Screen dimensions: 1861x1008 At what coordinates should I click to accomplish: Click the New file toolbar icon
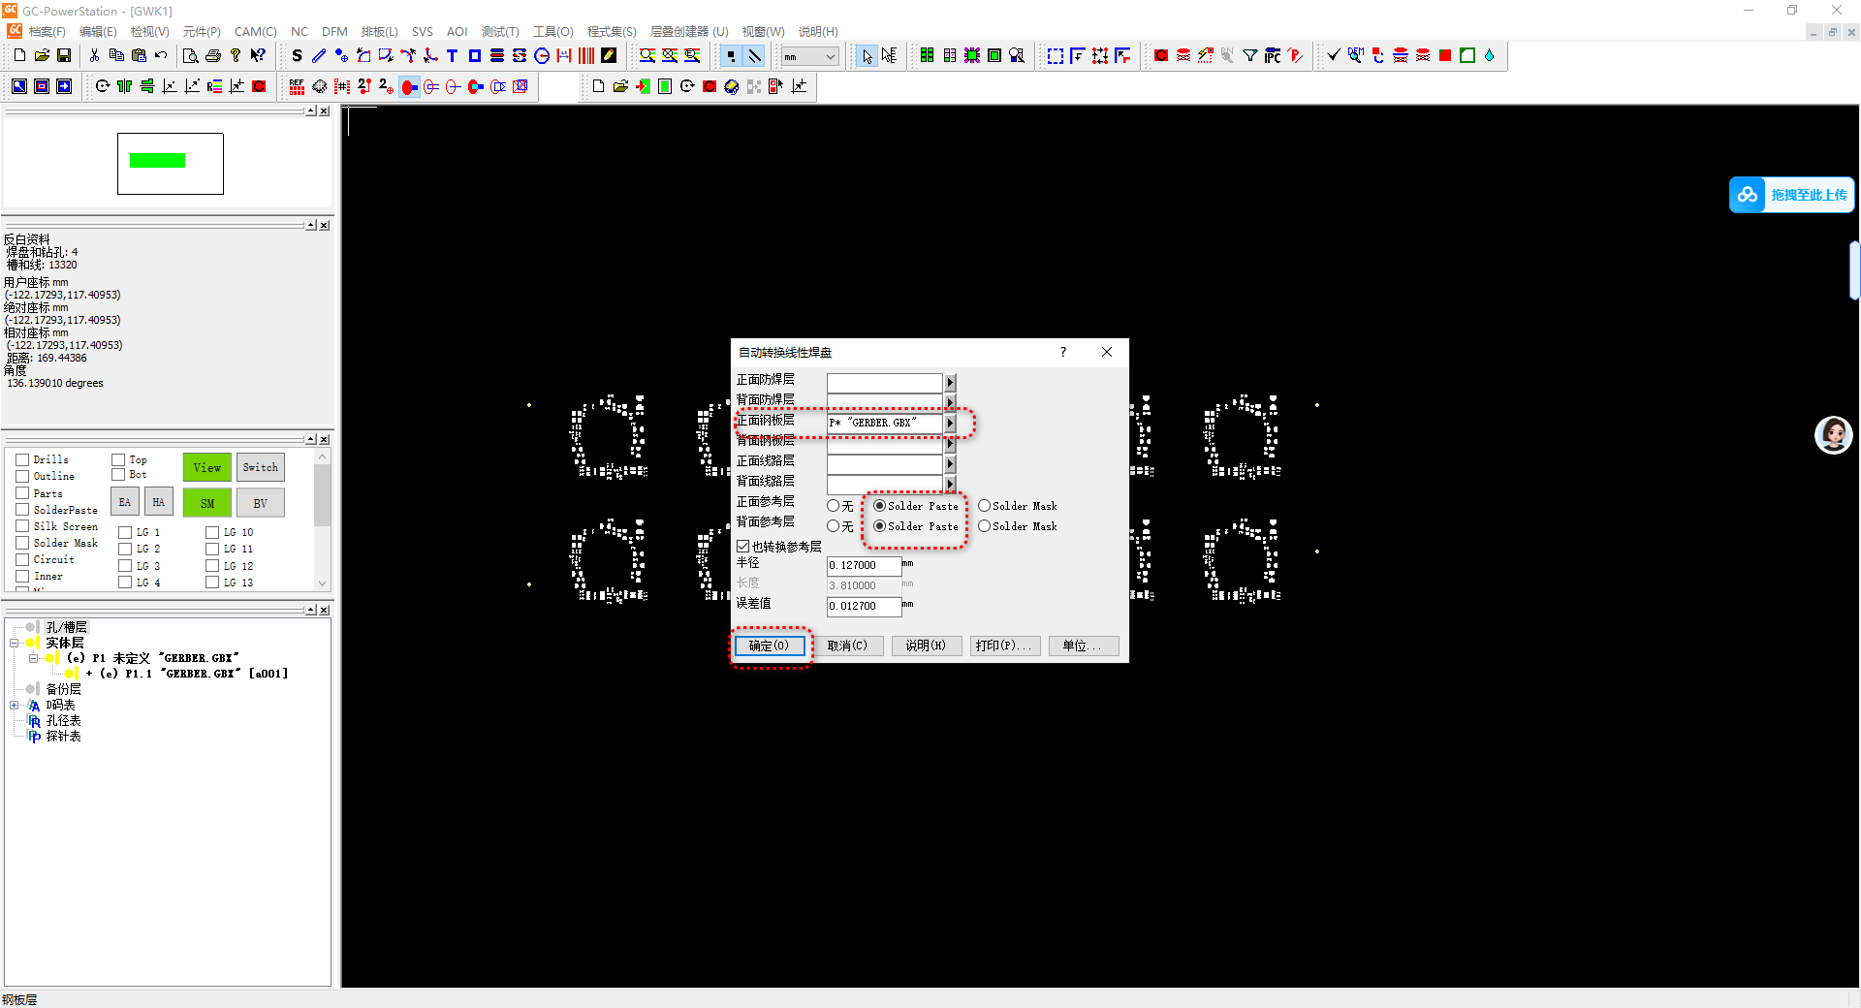[19, 55]
